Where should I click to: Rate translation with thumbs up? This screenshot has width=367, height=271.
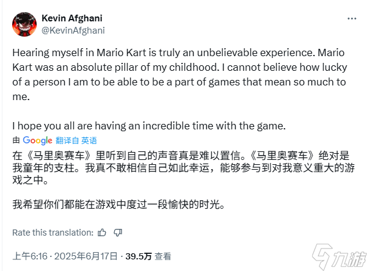coord(102,232)
